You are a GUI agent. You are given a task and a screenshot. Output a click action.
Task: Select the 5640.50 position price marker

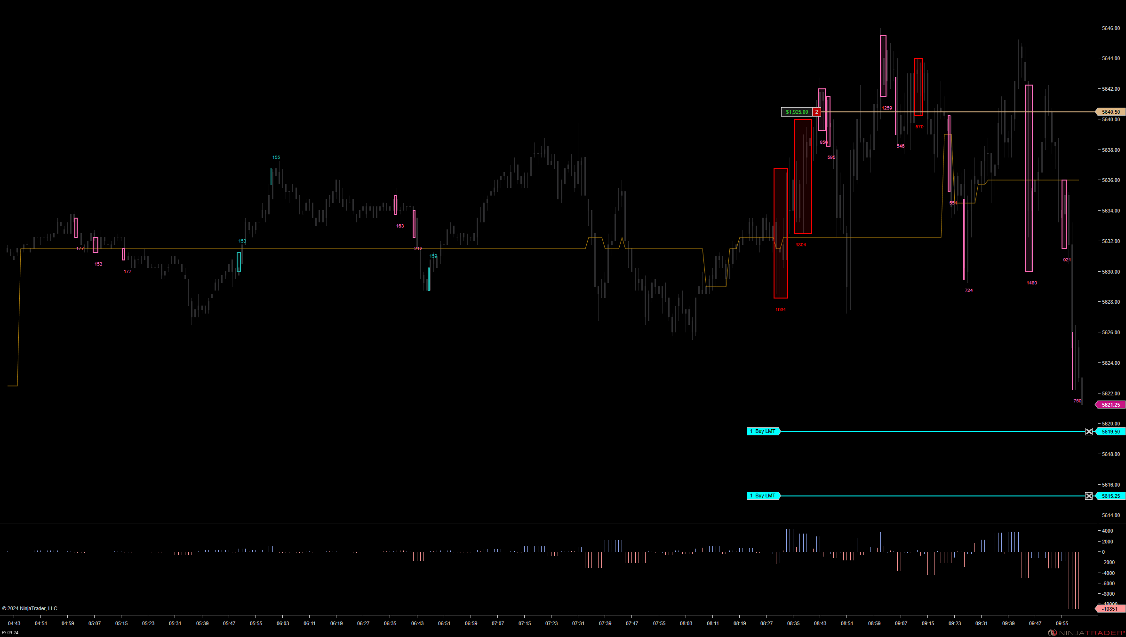(x=1110, y=112)
